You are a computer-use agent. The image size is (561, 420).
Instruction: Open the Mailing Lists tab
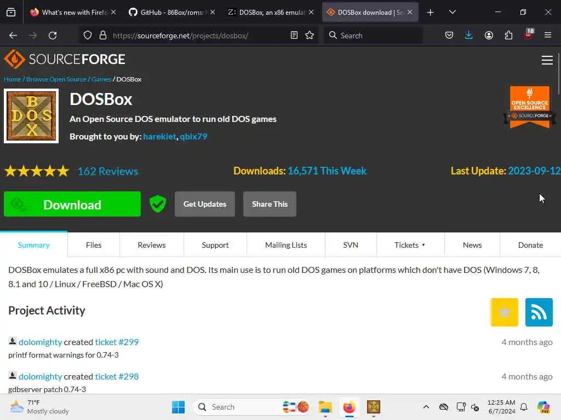(x=286, y=245)
